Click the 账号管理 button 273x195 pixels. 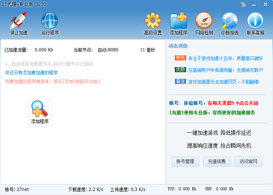point(185,162)
